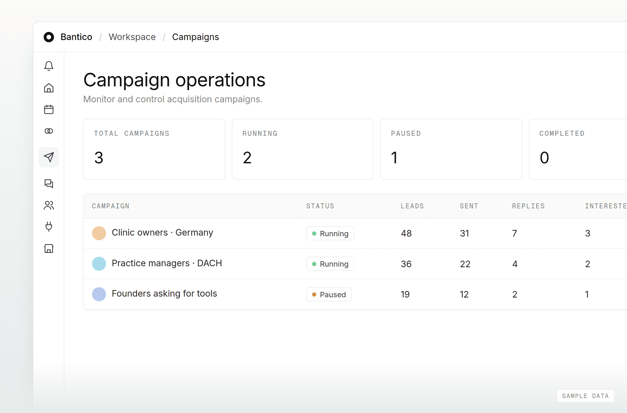Sort by Leads column header
Viewport: 627px width, 413px height.
coord(412,206)
